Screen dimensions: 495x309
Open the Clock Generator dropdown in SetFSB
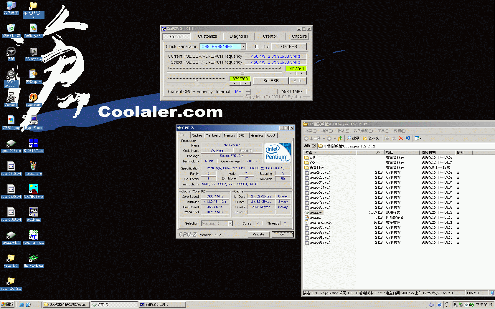click(x=243, y=46)
